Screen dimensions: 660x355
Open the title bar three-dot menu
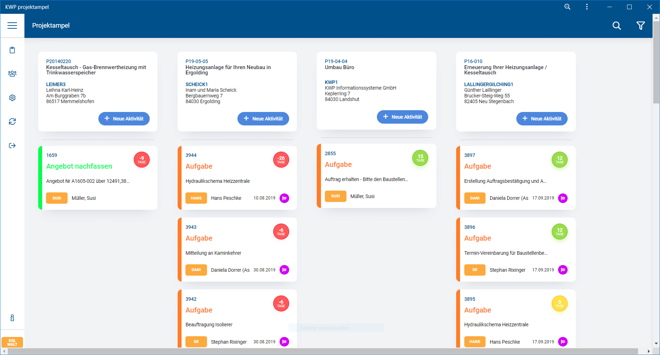[x=587, y=7]
